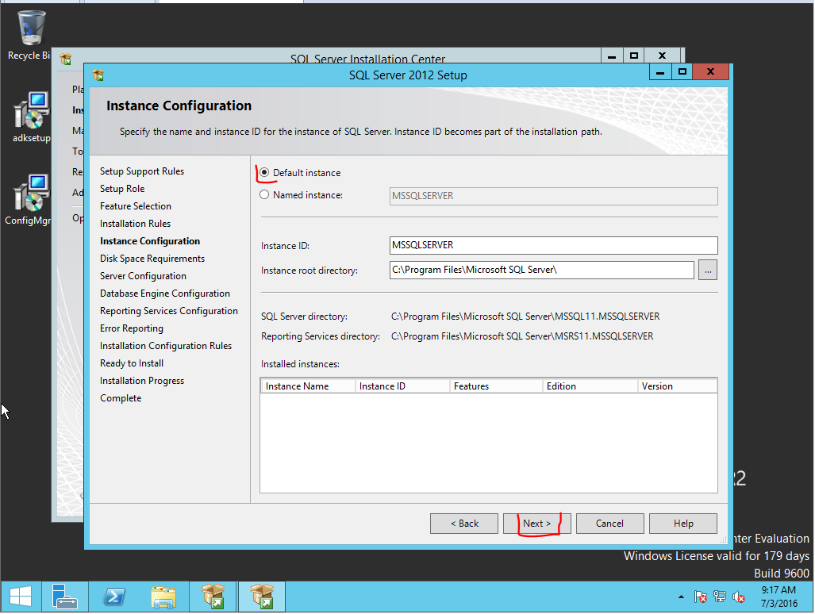
Task: Select the Default instance radio button
Action: pyautogui.click(x=264, y=172)
